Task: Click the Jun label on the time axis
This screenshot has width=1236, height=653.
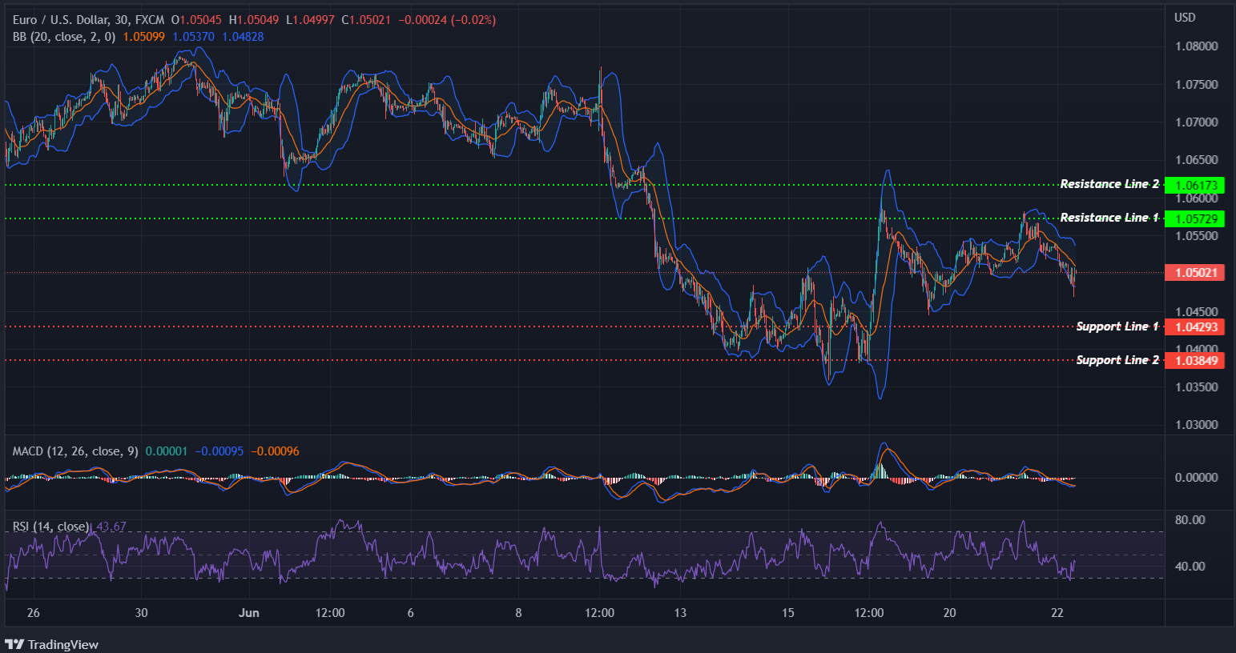Action: pos(249,612)
